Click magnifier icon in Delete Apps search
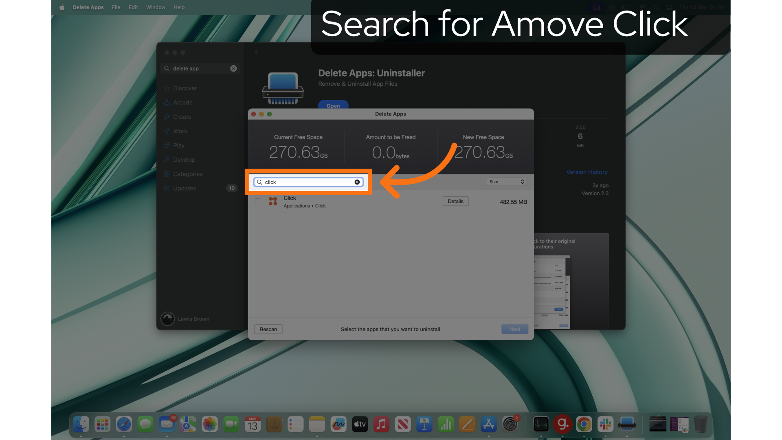Viewport: 782px width, 440px height. [x=259, y=182]
